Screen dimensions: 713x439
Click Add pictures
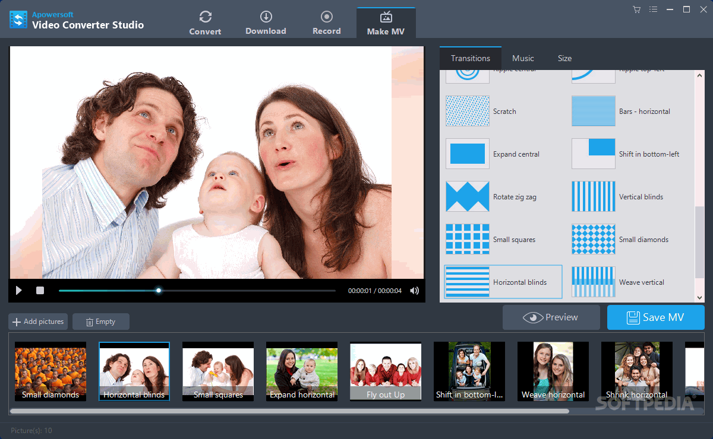pyautogui.click(x=37, y=321)
